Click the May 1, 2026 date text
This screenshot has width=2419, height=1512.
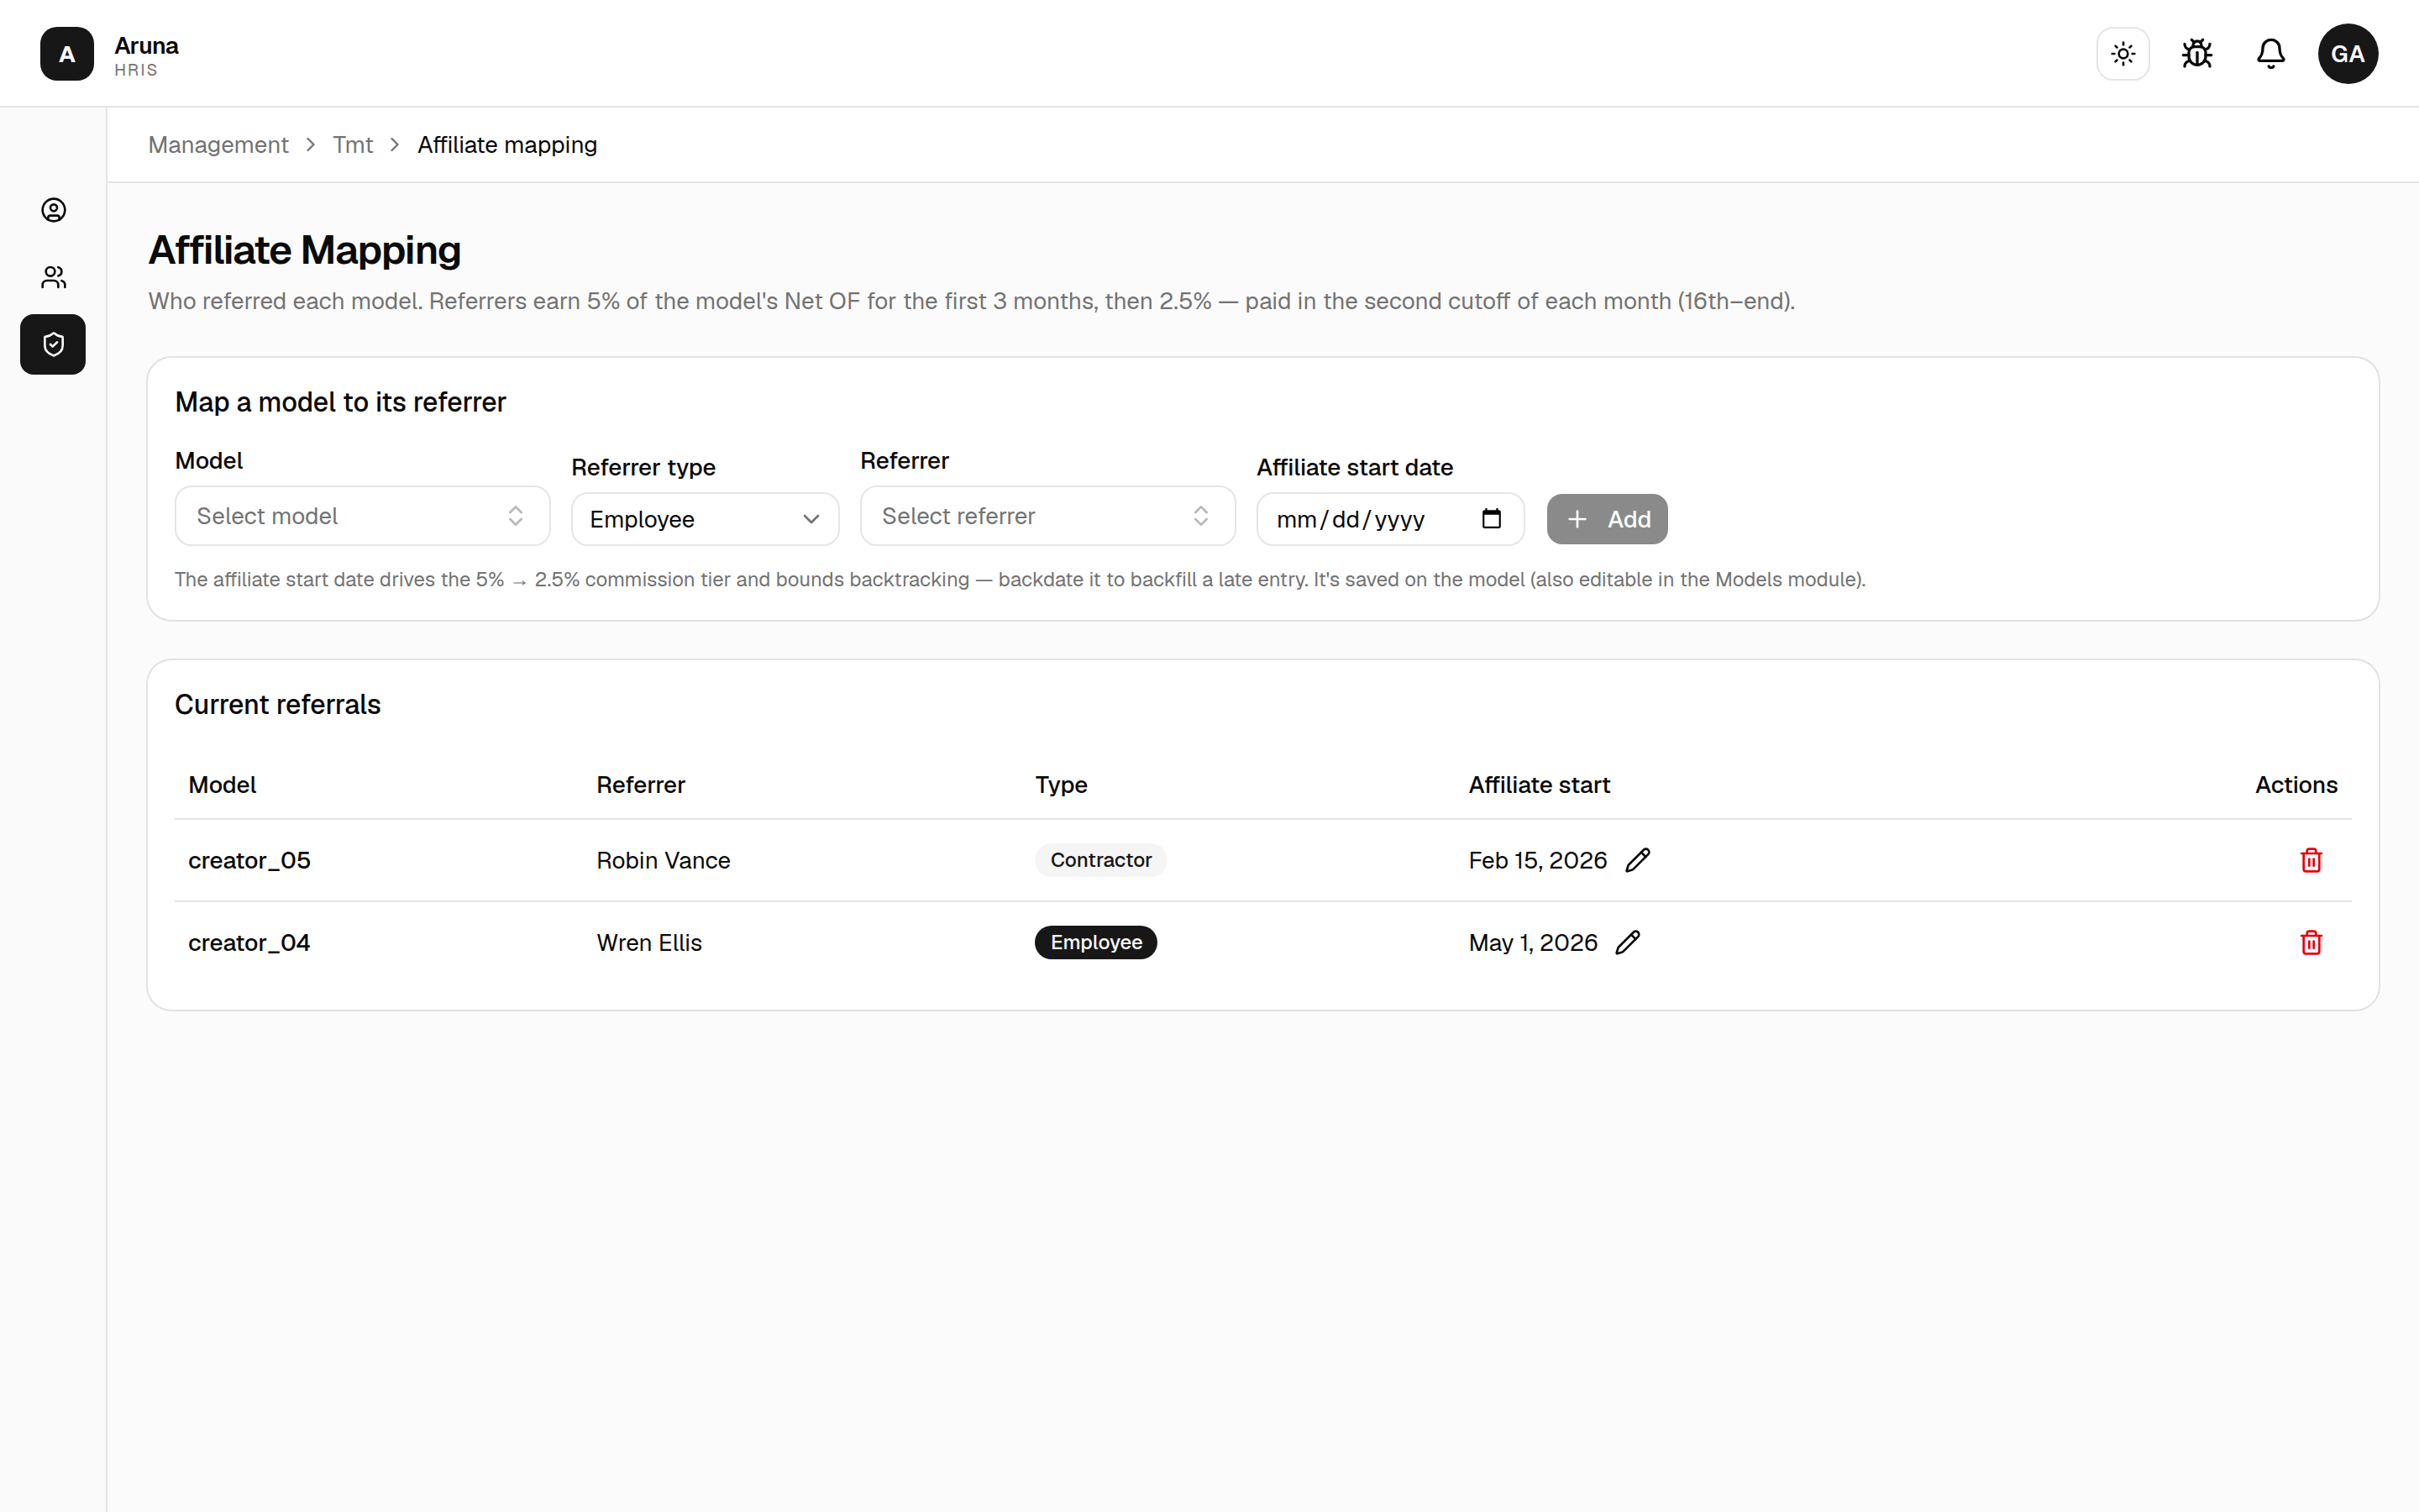1534,943
